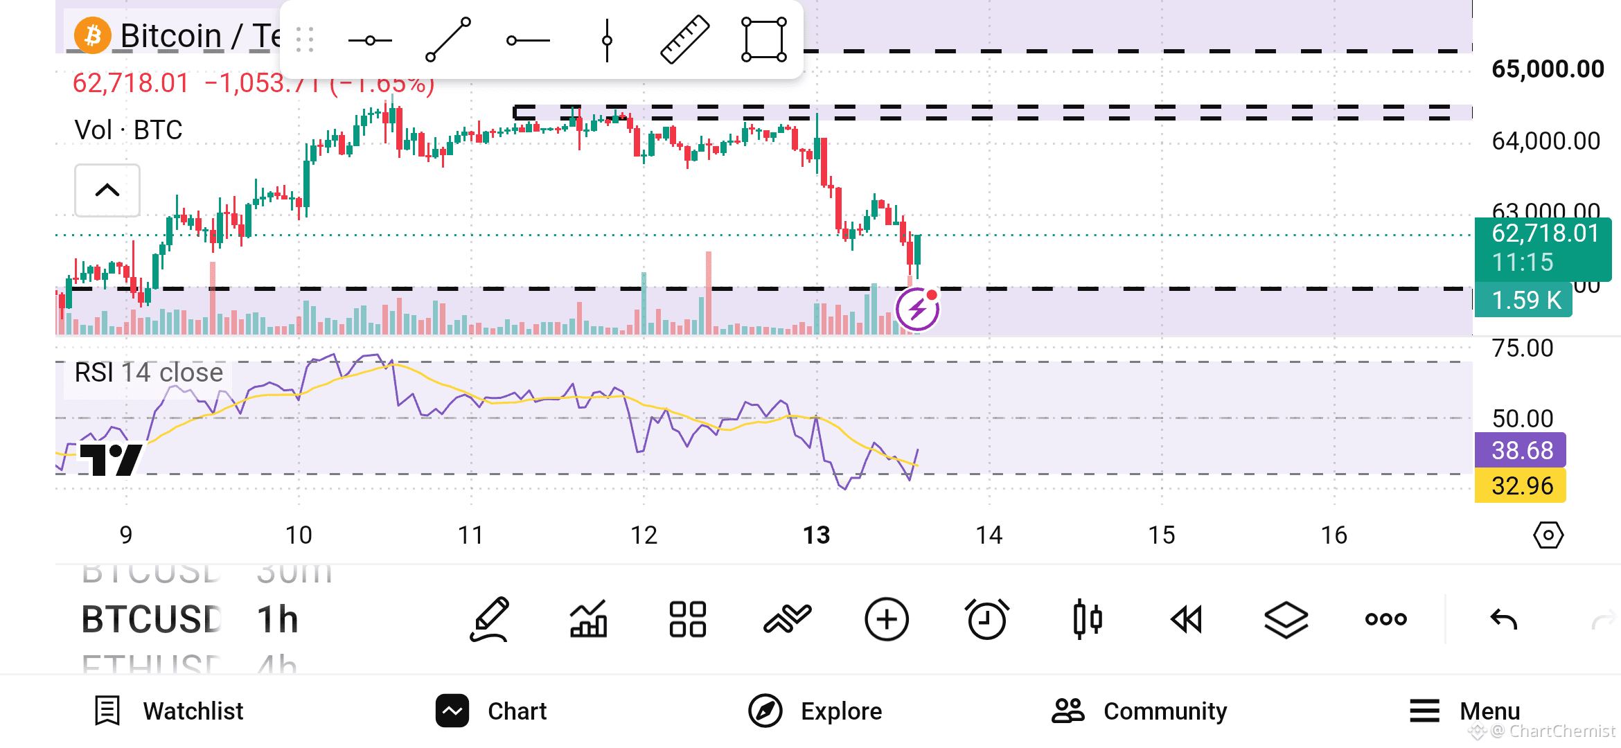This screenshot has width=1621, height=748.
Task: Open the object tree layers icon
Action: 1286,619
